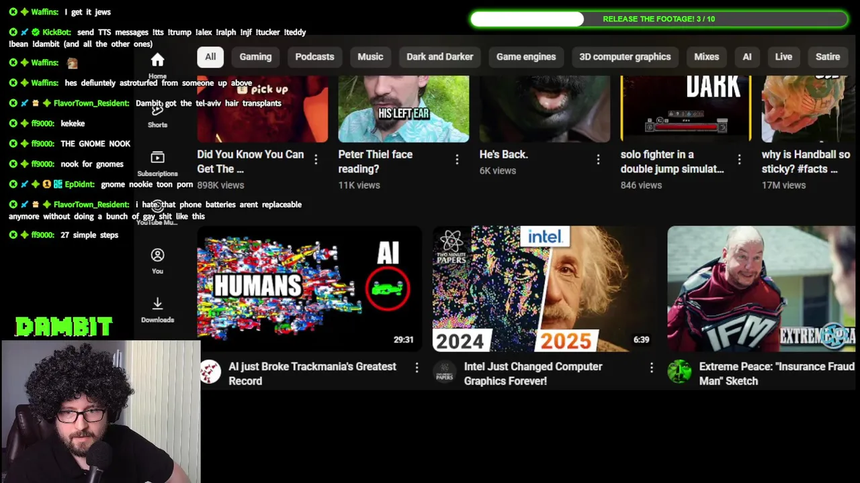Click the '11K views' text
Viewport: 860px width, 483px height.
tap(359, 185)
